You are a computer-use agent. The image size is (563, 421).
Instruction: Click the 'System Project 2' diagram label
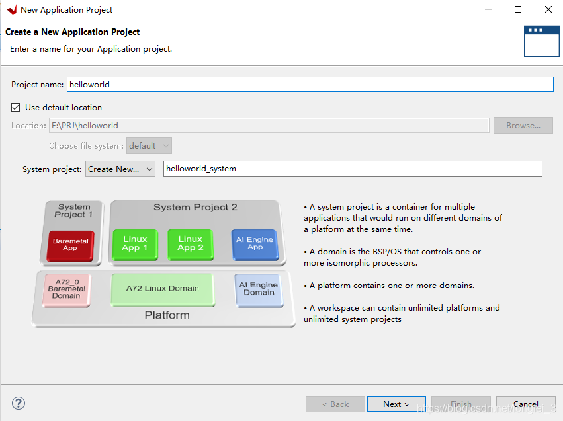195,208
